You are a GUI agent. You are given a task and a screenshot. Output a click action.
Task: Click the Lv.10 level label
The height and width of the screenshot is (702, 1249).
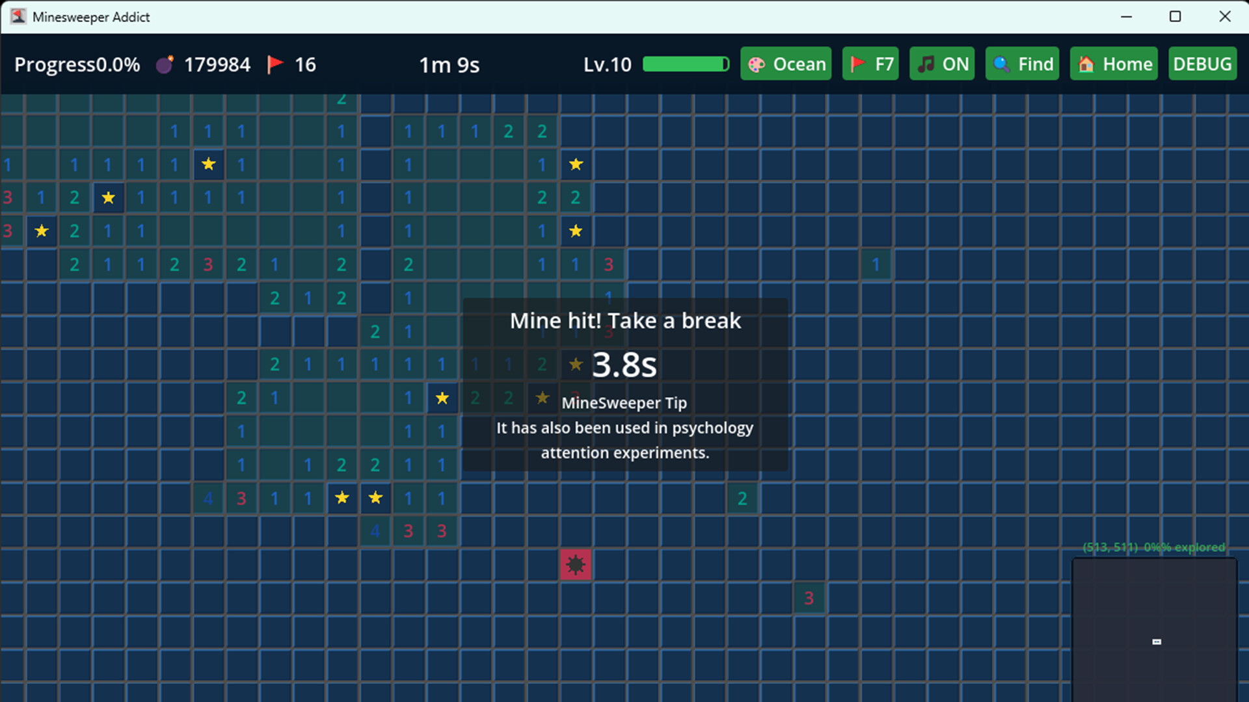pos(608,64)
